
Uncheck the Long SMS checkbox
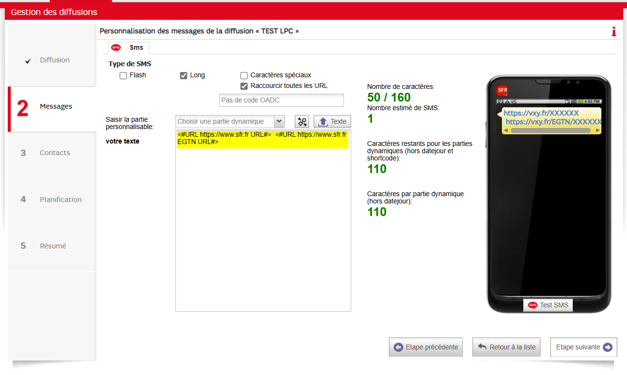pyautogui.click(x=184, y=75)
